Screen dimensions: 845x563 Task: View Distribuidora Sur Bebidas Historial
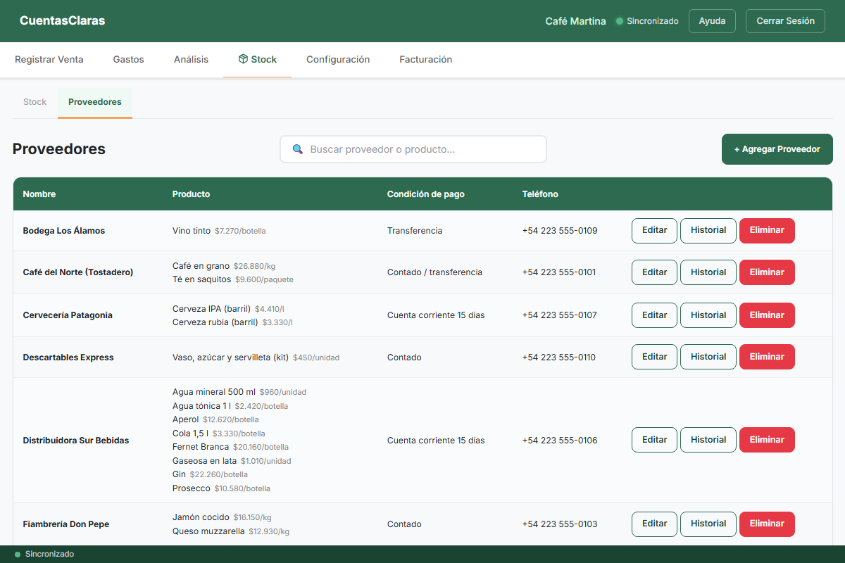[708, 440]
